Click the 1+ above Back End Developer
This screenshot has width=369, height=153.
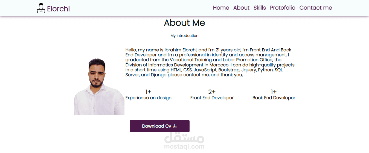[x=274, y=92]
